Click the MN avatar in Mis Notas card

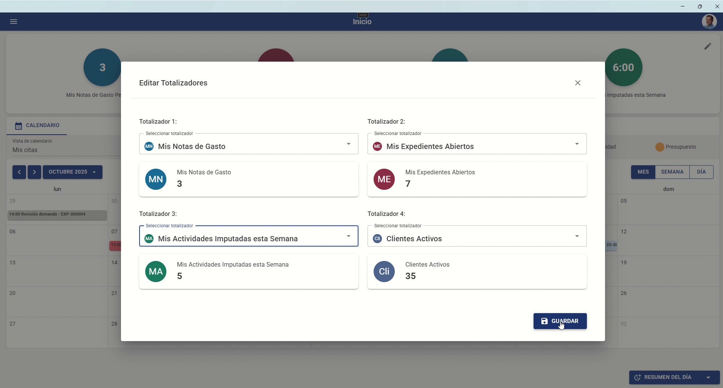click(x=156, y=179)
